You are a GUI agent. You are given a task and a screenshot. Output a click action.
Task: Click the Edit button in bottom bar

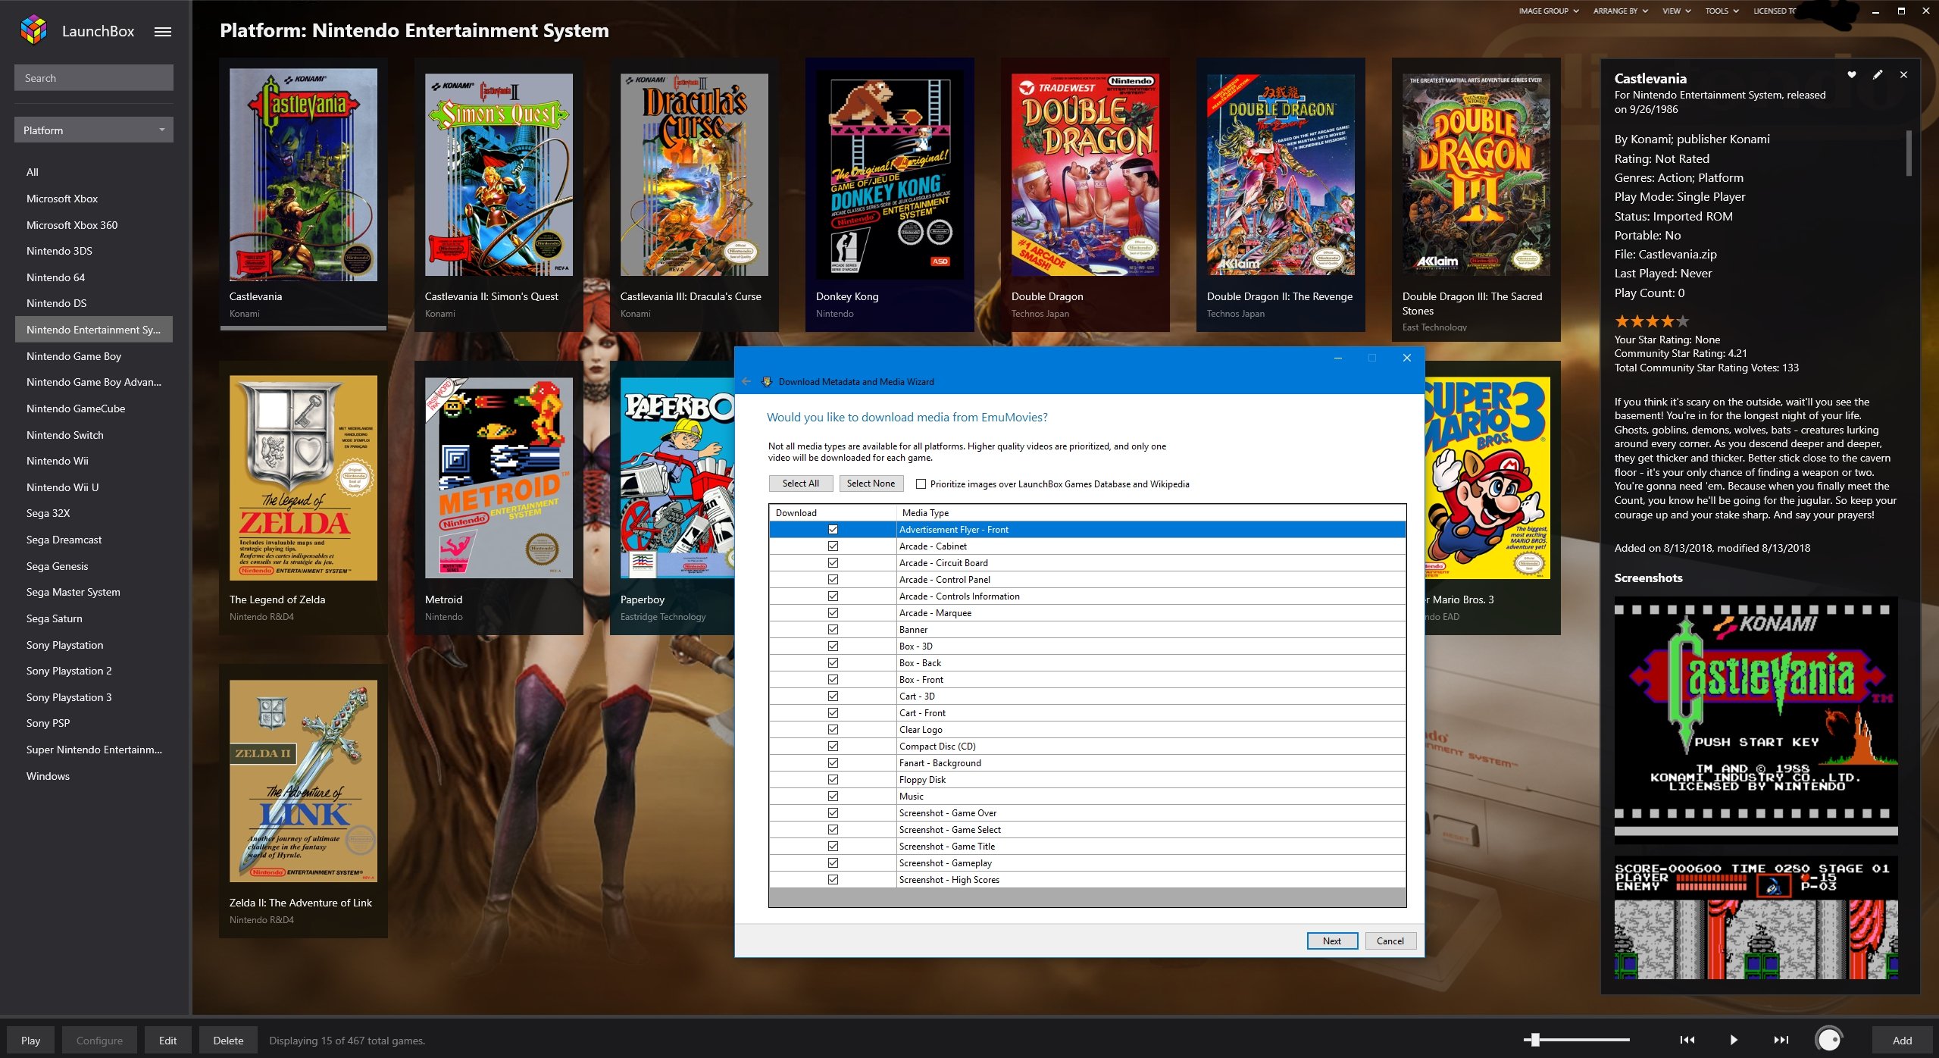[x=167, y=1041]
